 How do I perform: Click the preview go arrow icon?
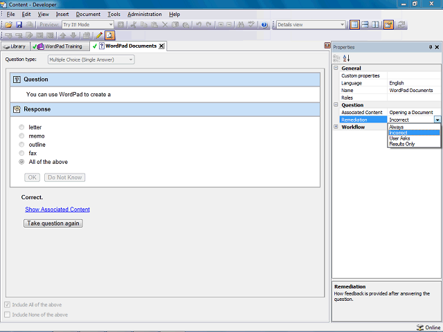[x=120, y=25]
